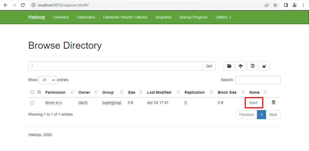Click the upload files cloud icon

click(x=241, y=66)
